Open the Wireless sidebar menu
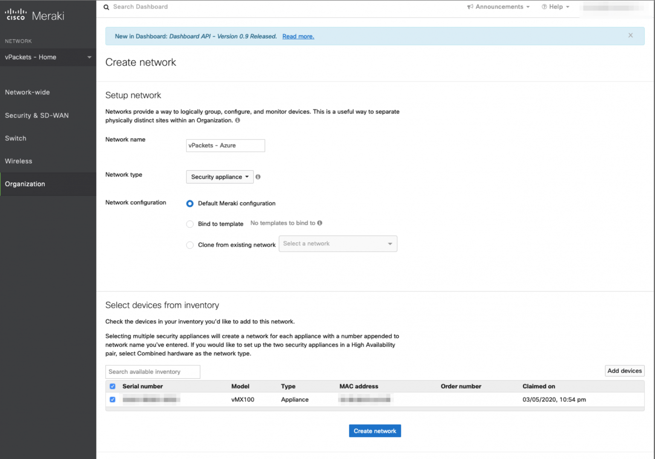Viewport: 655px width, 459px height. tap(18, 161)
